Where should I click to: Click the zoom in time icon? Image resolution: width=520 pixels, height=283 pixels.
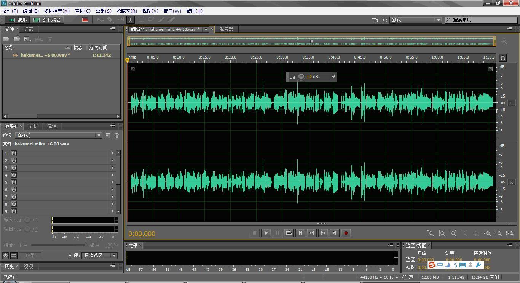[x=453, y=233]
